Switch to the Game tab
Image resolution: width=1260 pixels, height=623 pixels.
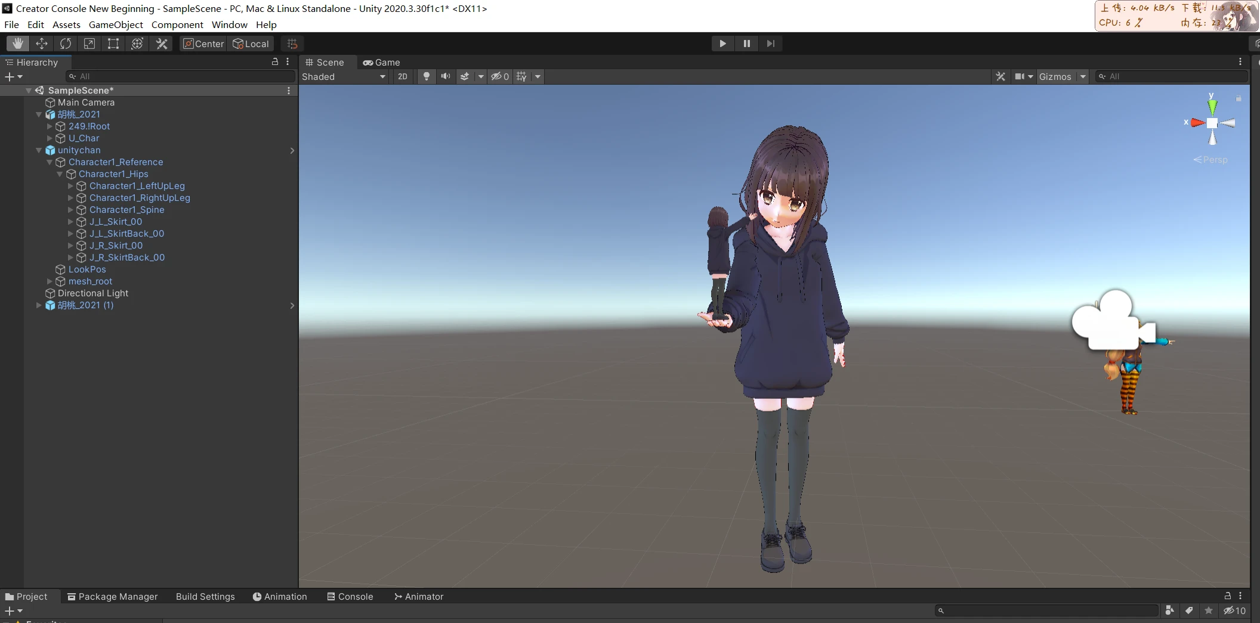tap(382, 62)
